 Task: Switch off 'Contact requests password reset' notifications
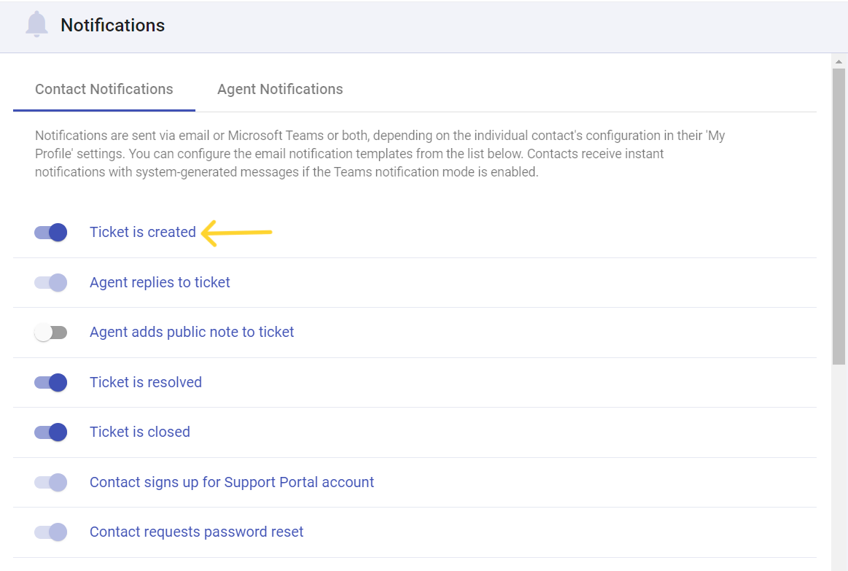click(x=50, y=532)
